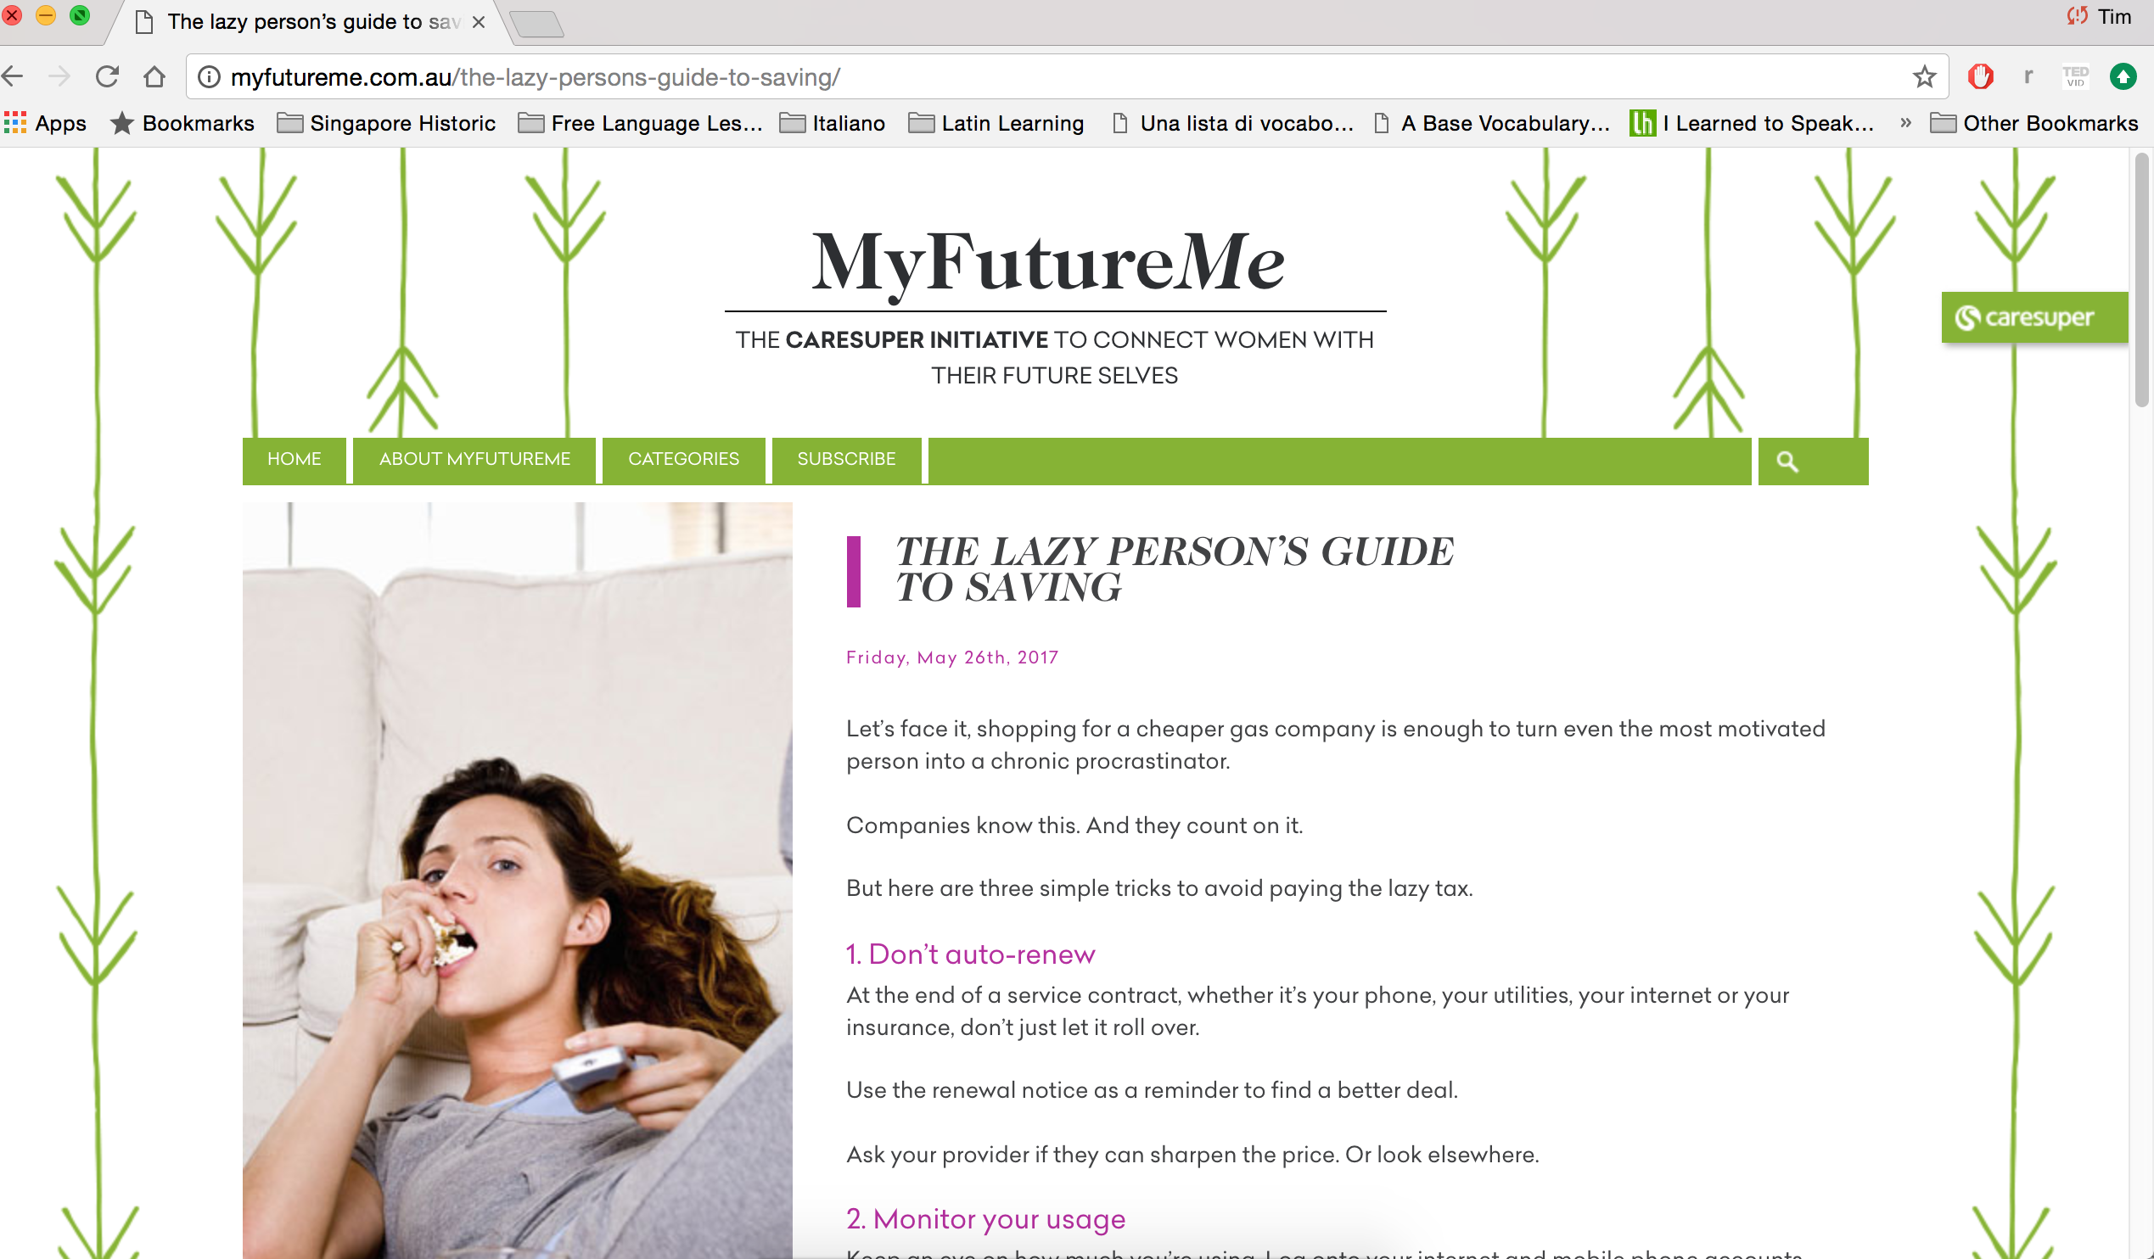The width and height of the screenshot is (2154, 1259).
Task: Bookmark this page with the star icon
Action: point(1924,77)
